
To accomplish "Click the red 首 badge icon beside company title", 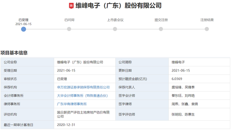I will coord(71,6).
